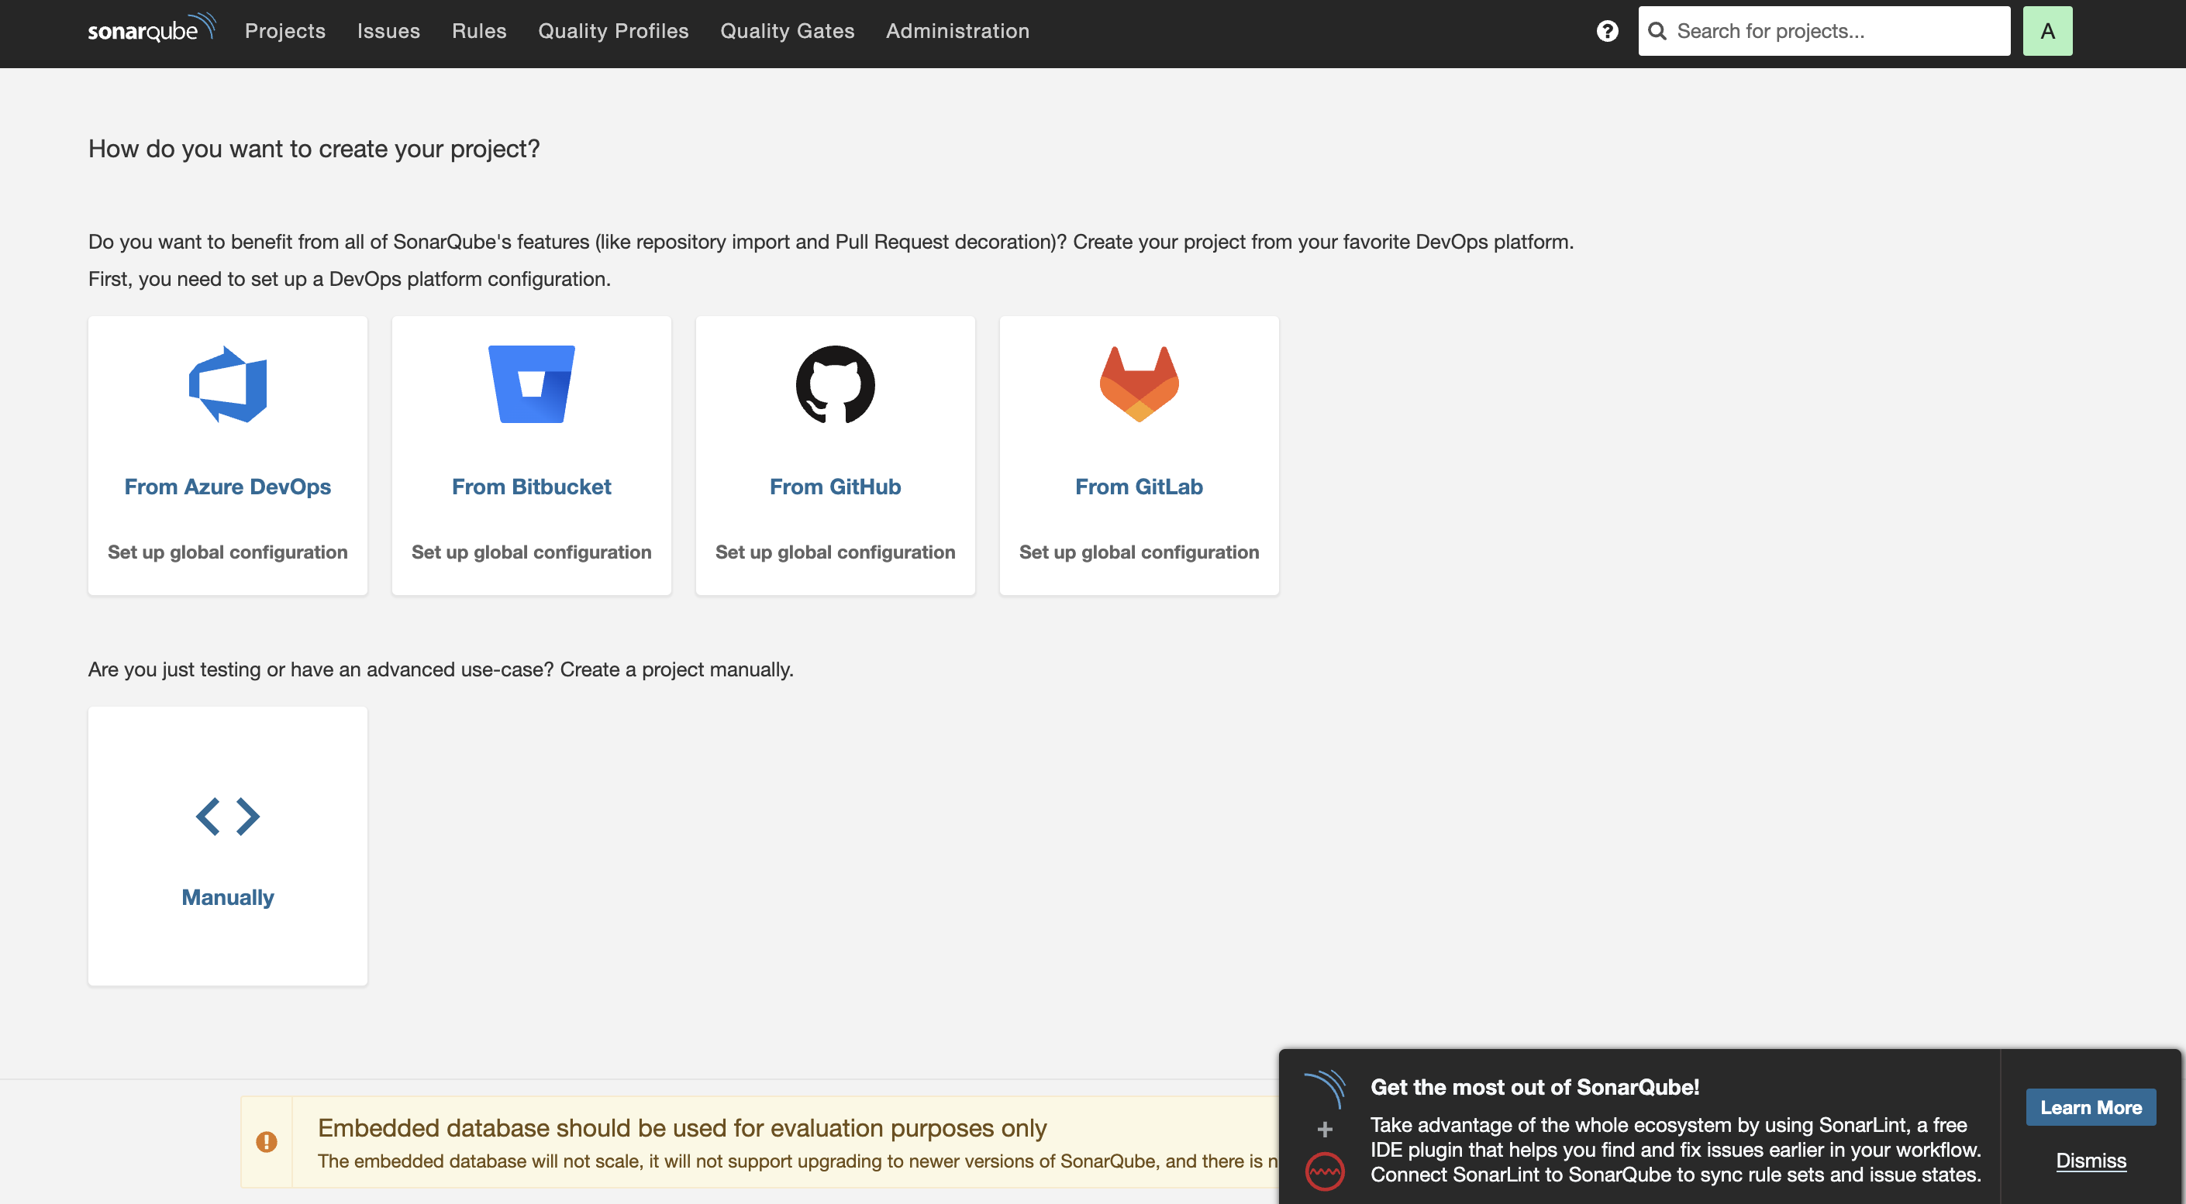2186x1204 pixels.
Task: Click the embedded database warning icon
Action: coord(267,1142)
